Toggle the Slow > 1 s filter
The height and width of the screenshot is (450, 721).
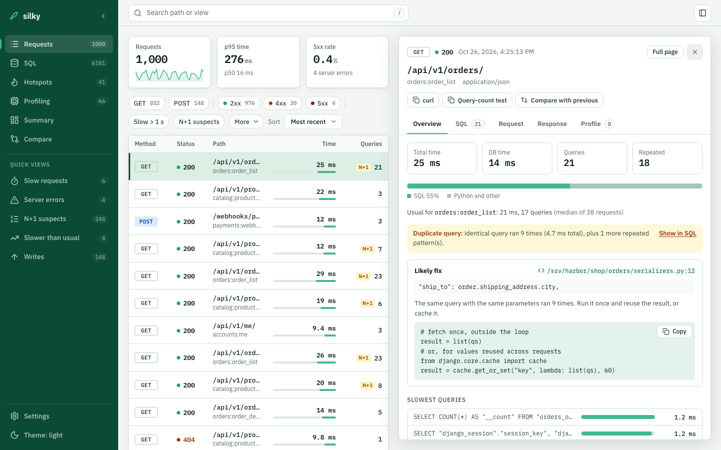149,121
